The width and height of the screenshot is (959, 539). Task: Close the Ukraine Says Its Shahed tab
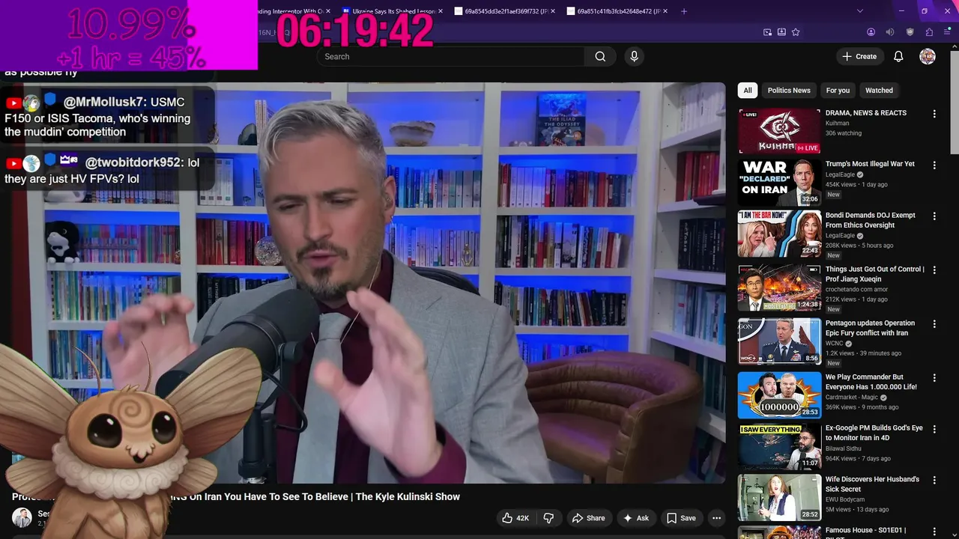point(440,11)
